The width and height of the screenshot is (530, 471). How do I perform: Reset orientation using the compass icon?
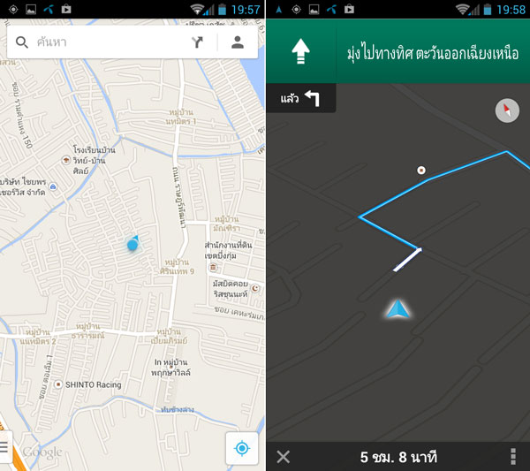coord(507,110)
